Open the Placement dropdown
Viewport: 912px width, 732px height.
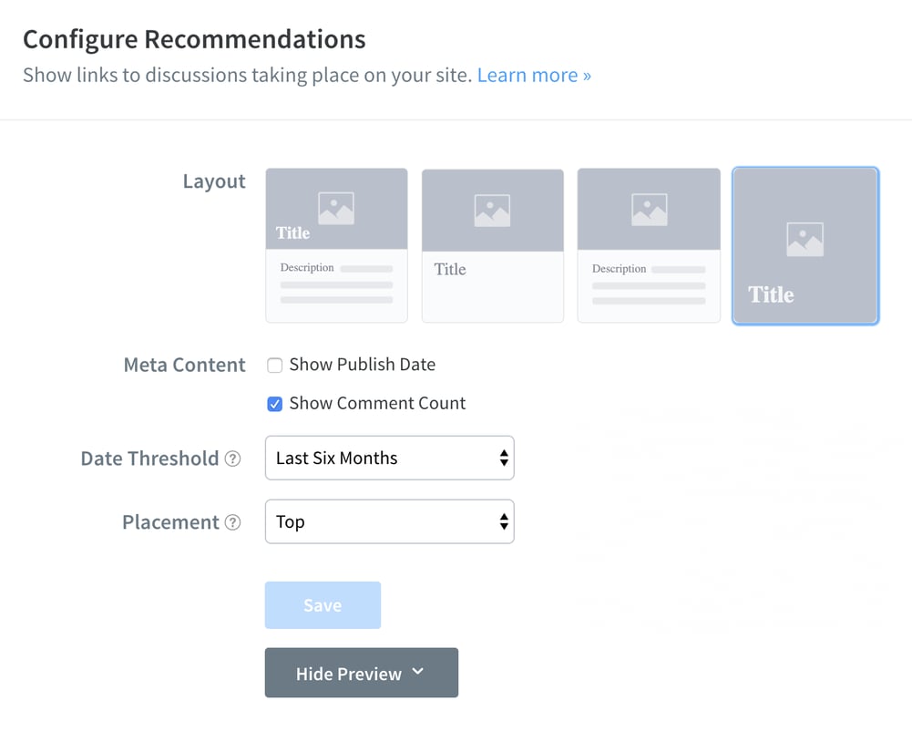click(389, 521)
